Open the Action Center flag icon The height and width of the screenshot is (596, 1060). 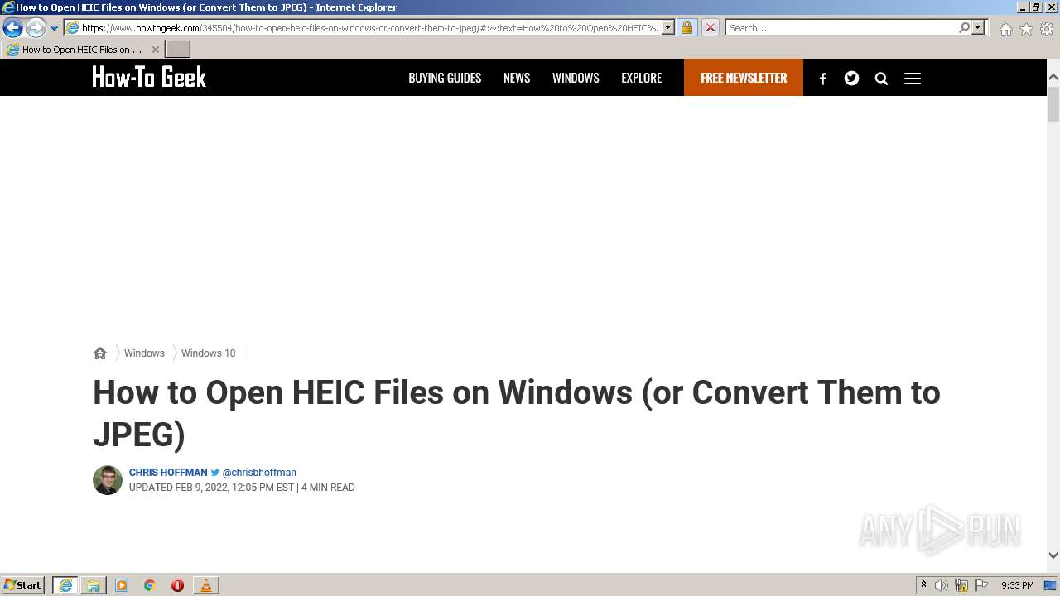(981, 585)
